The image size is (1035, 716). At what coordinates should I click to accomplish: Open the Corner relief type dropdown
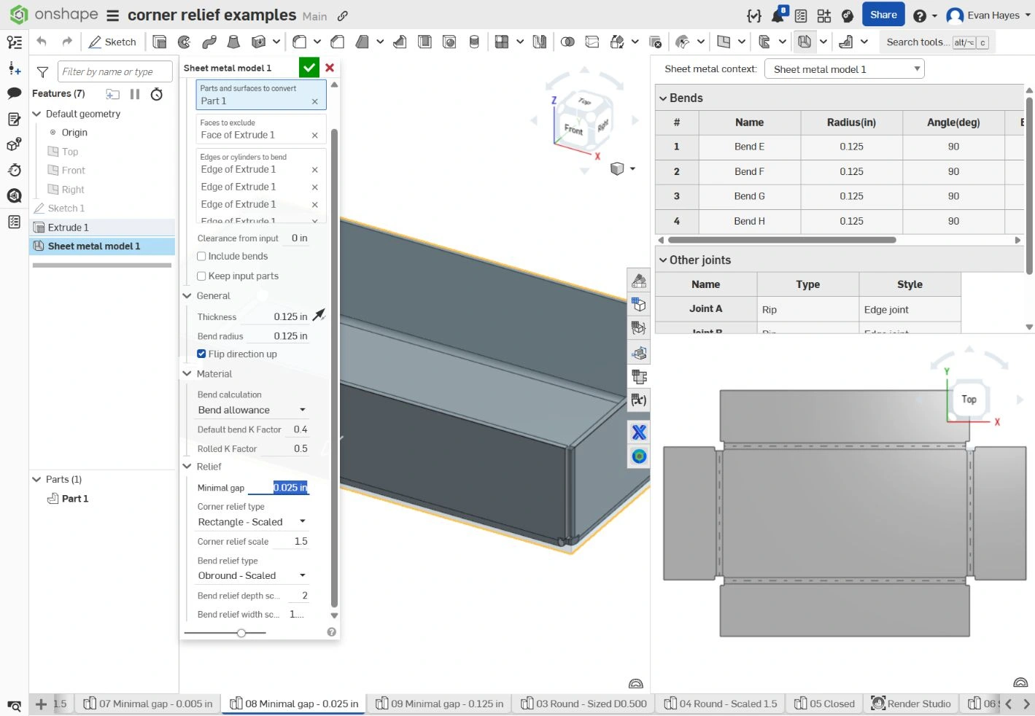point(252,522)
